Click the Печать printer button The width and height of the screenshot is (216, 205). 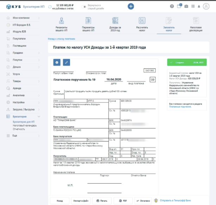pyautogui.click(x=102, y=201)
